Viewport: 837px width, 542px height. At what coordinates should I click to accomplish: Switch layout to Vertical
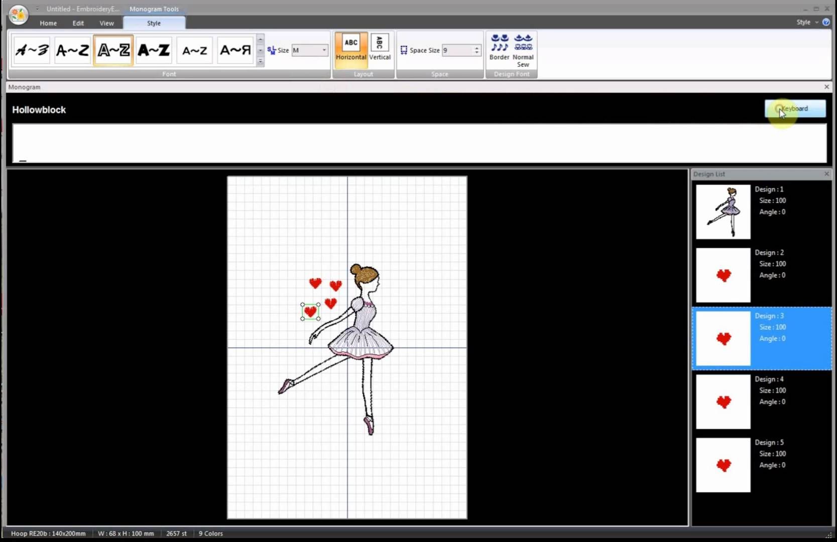click(x=380, y=47)
